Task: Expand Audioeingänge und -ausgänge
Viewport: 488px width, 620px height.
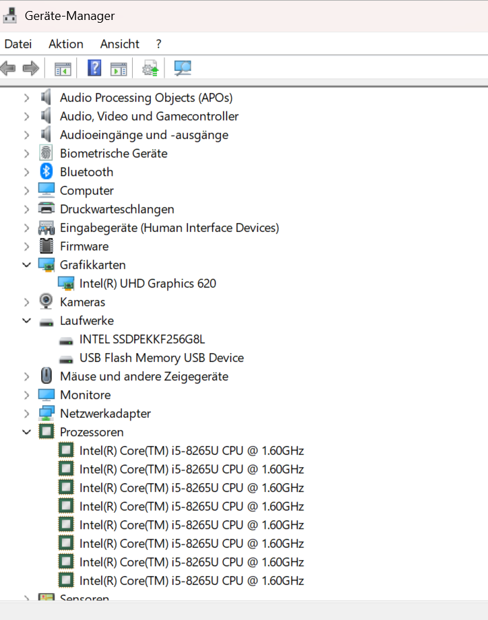Action: (26, 135)
